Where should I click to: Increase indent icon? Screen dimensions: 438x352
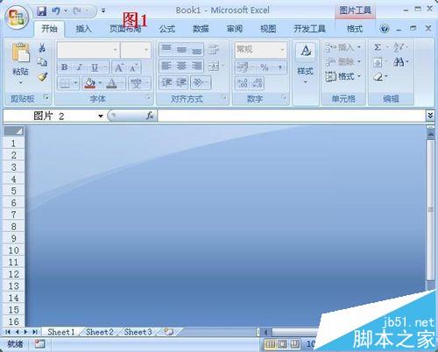click(x=180, y=82)
